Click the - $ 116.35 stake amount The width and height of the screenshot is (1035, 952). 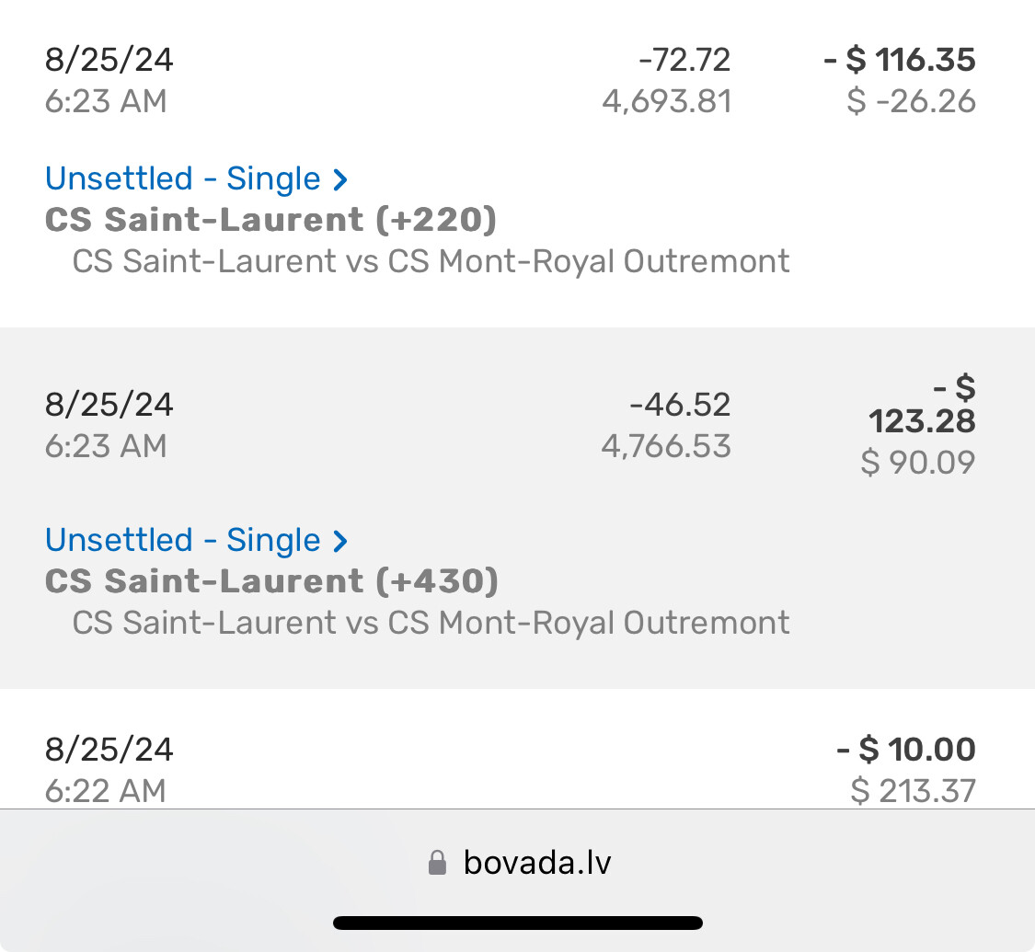pos(899,61)
